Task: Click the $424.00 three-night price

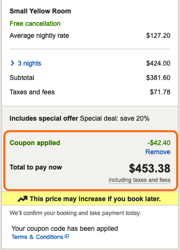Action: pos(158,63)
